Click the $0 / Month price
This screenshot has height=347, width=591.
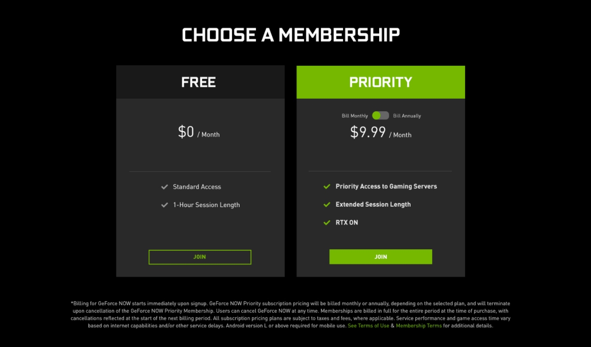199,133
